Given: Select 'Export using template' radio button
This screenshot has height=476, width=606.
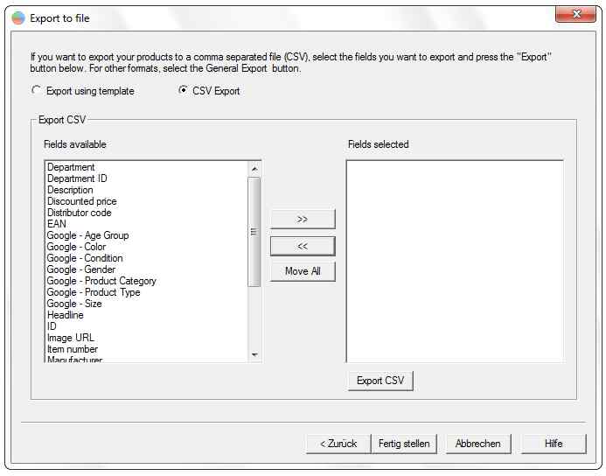Looking at the screenshot, I should 36,90.
